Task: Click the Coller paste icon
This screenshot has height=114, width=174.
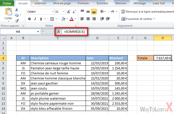Action: pos(8,12)
